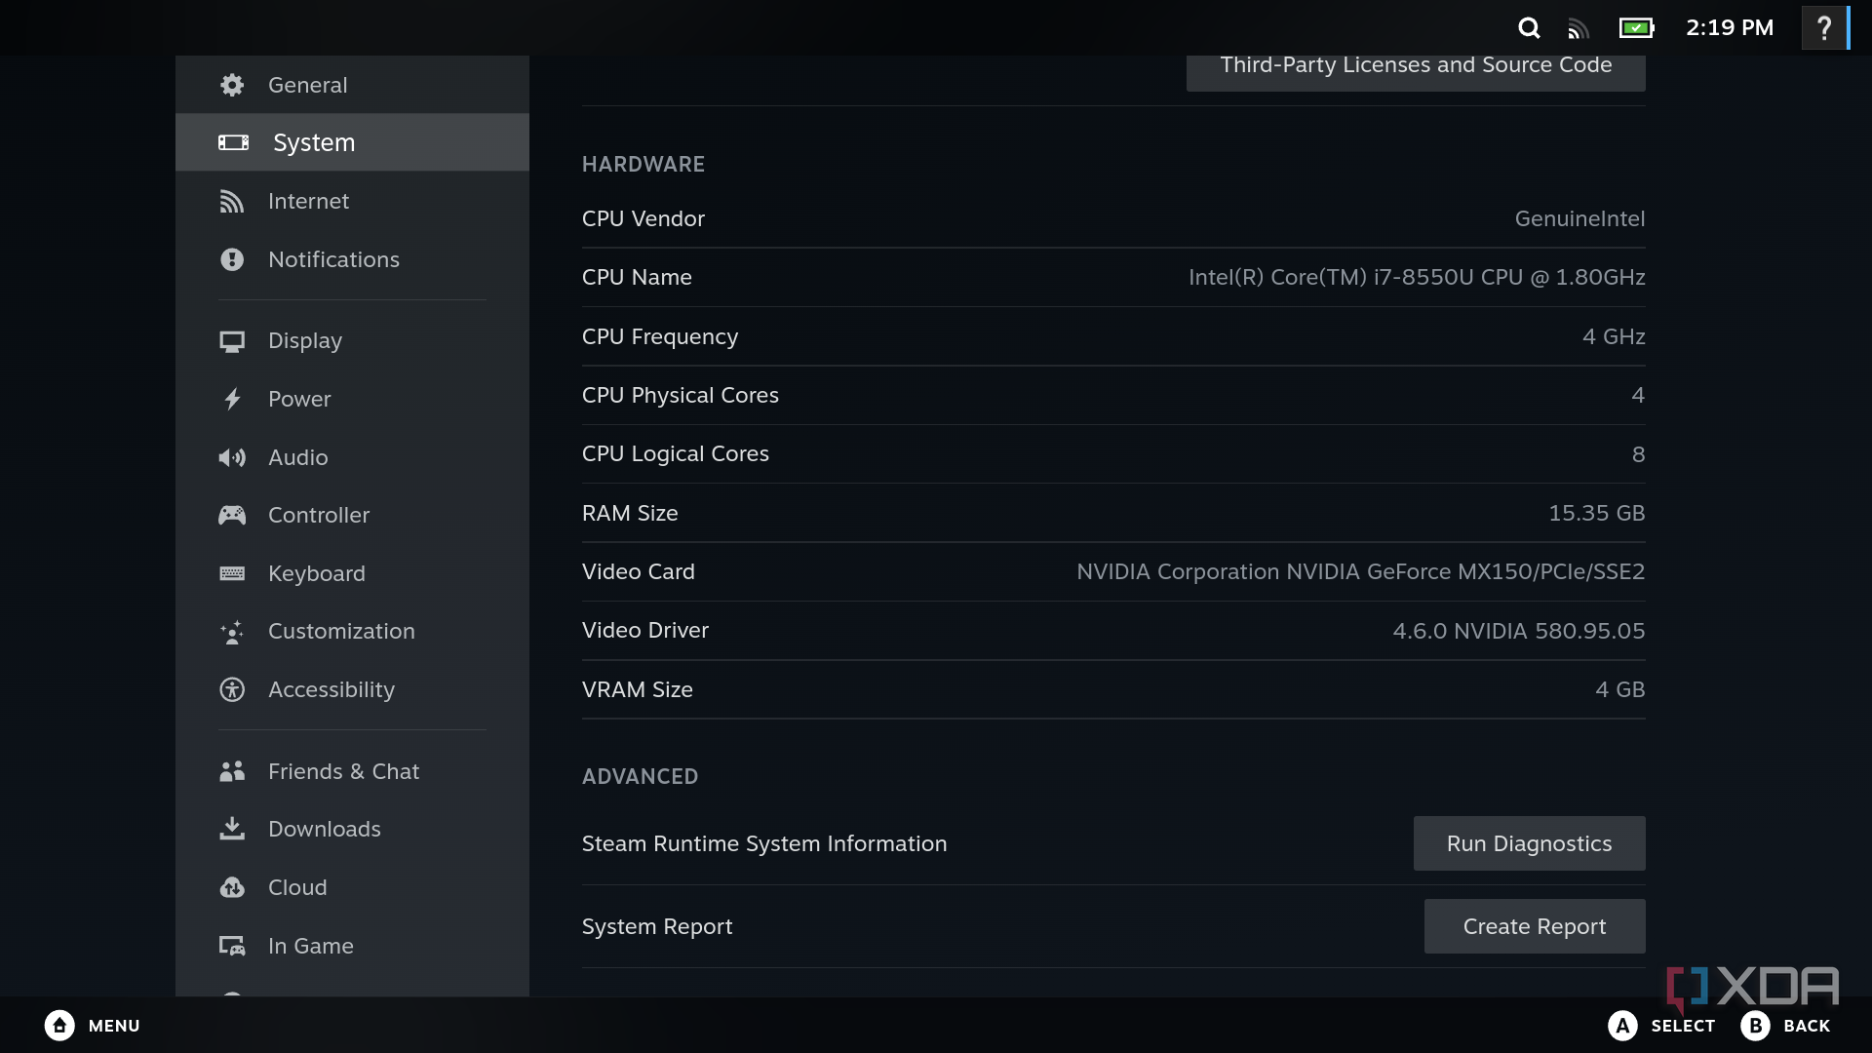Image resolution: width=1872 pixels, height=1053 pixels.
Task: Click the Power lightning bolt icon
Action: 232,399
